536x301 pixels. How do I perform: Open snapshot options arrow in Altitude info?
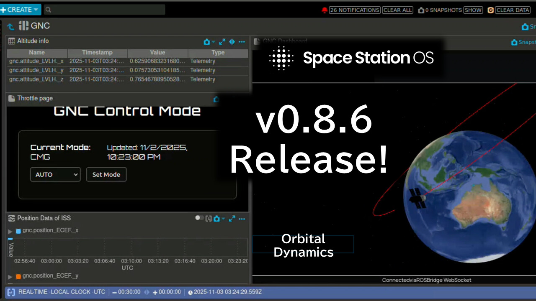point(213,42)
